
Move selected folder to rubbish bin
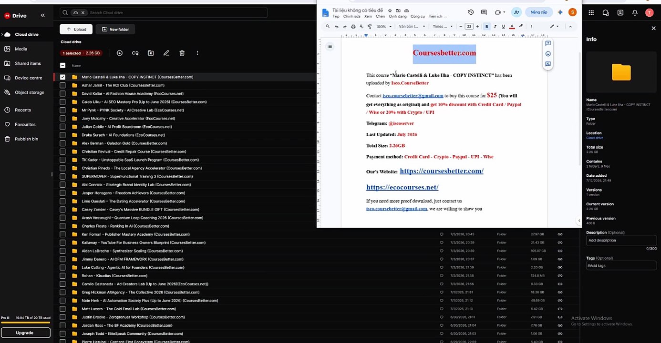click(x=182, y=53)
